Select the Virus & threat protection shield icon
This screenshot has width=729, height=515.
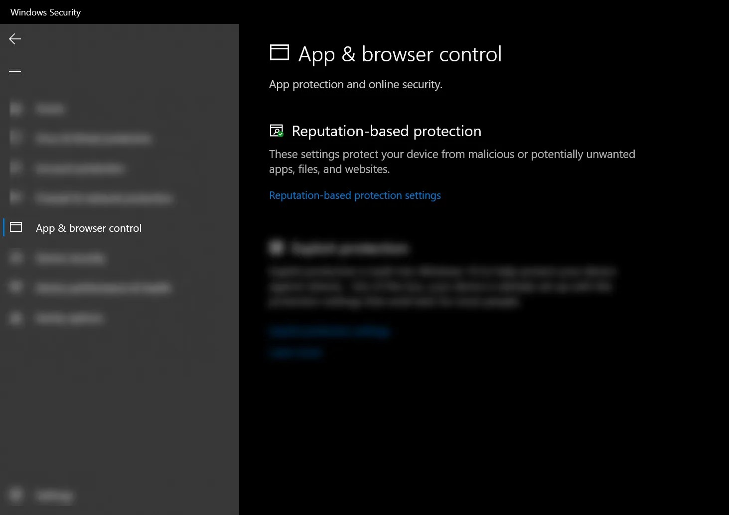pyautogui.click(x=16, y=138)
